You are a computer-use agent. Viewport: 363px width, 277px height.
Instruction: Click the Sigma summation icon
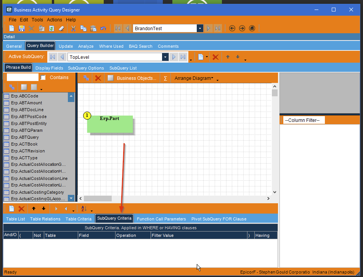(165, 78)
